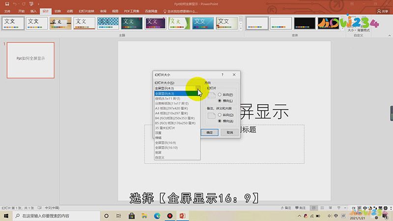
Task: Apply the blue checkered theme thumbnail
Action: click(108, 23)
